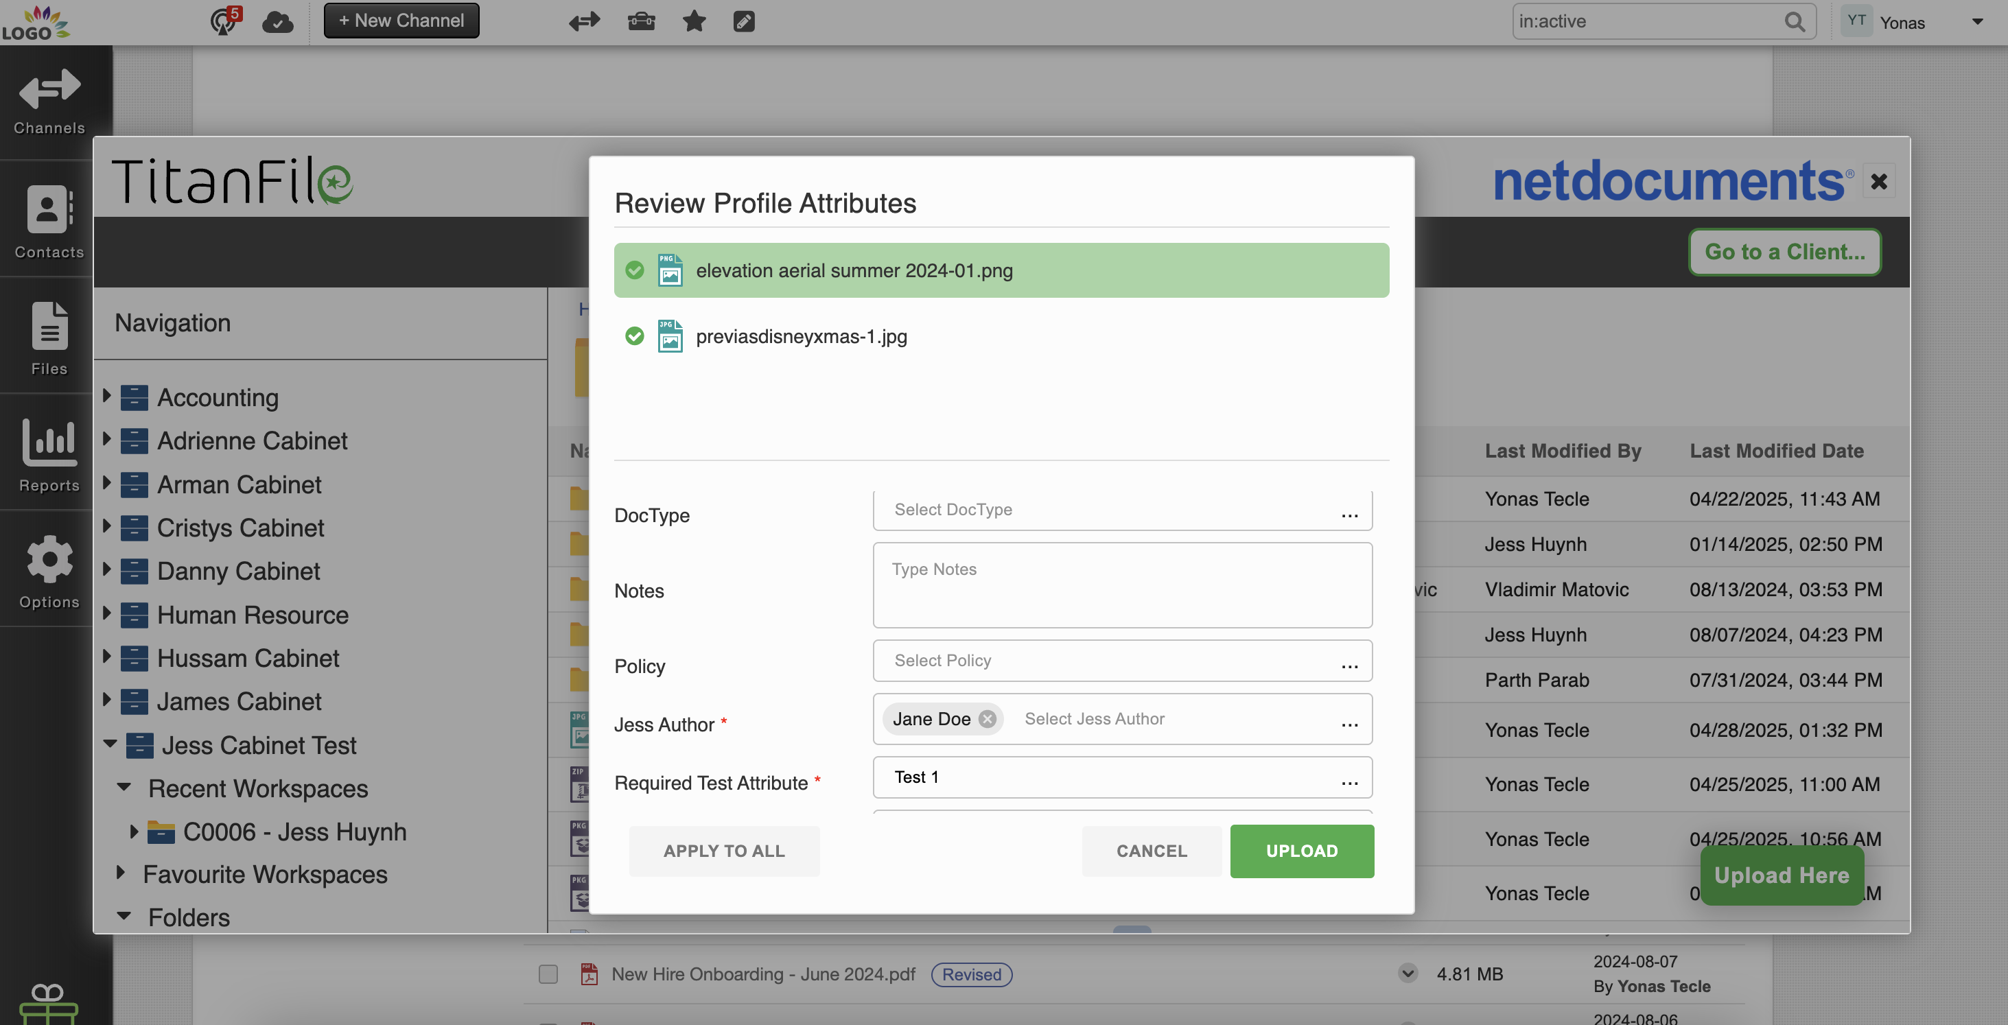Viewport: 2008px width, 1025px height.
Task: Collapse the Jess Cabinet Test node
Action: pos(110,744)
